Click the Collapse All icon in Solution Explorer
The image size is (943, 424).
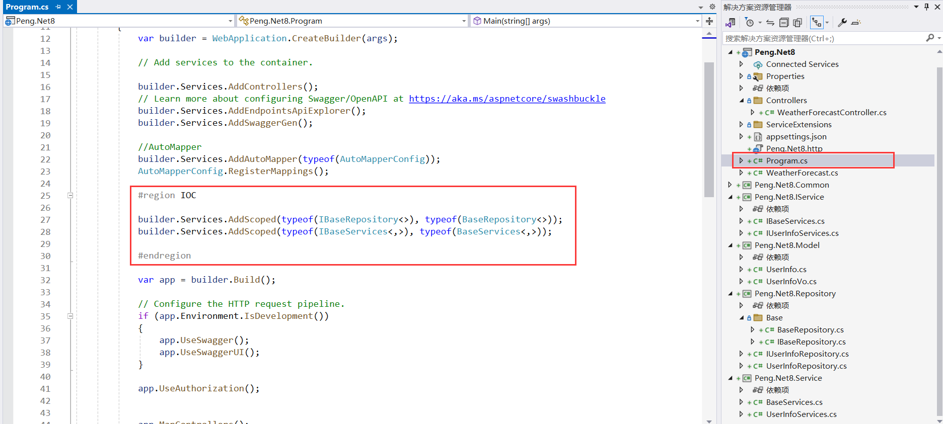pyautogui.click(x=784, y=23)
